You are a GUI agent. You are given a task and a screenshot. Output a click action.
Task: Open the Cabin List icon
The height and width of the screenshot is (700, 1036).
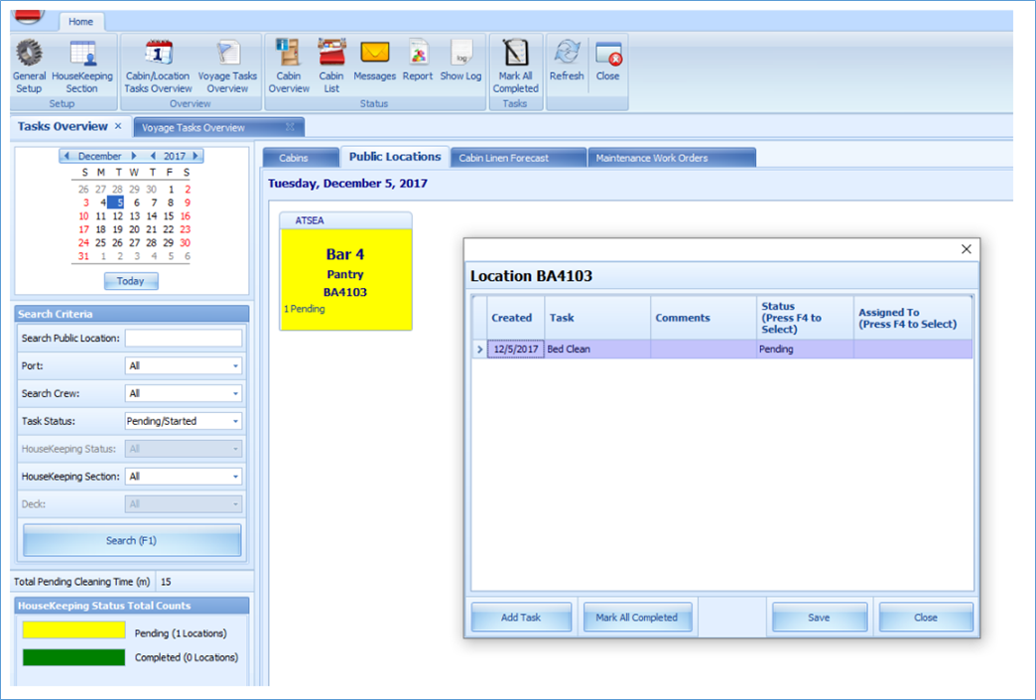click(330, 65)
